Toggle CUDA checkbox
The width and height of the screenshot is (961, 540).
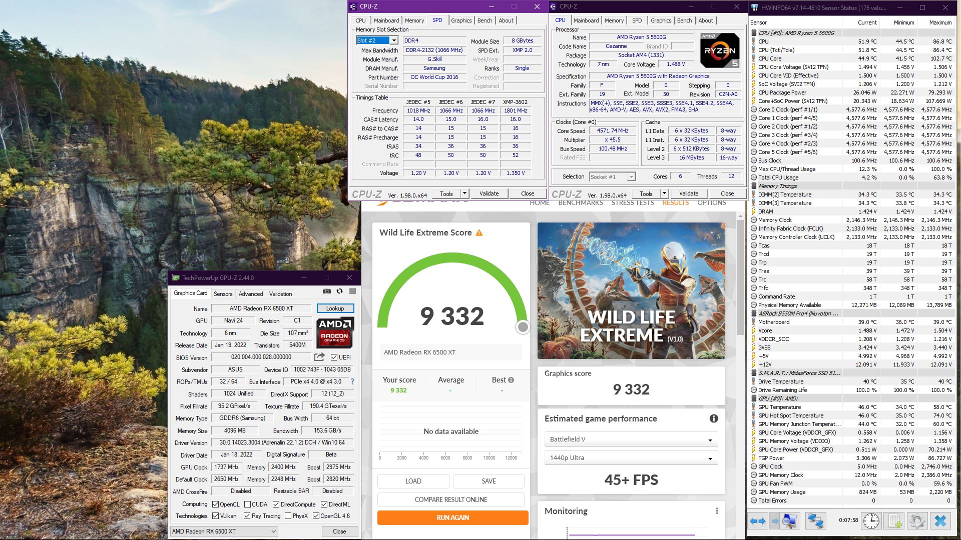[247, 504]
